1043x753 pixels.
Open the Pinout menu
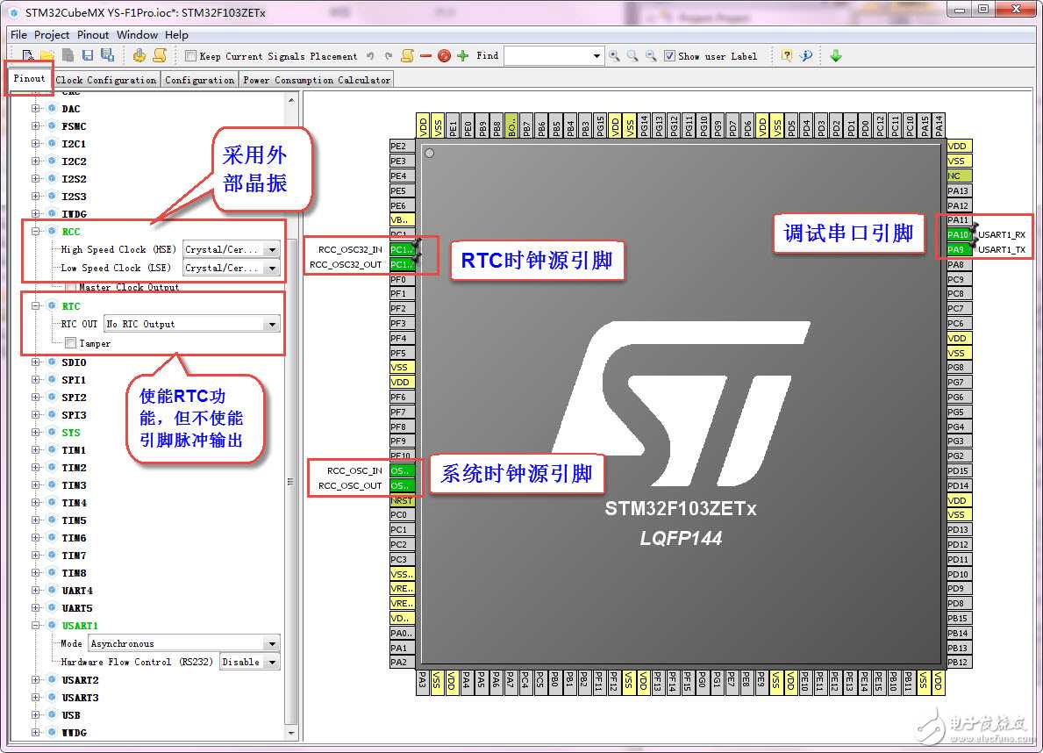tap(93, 34)
